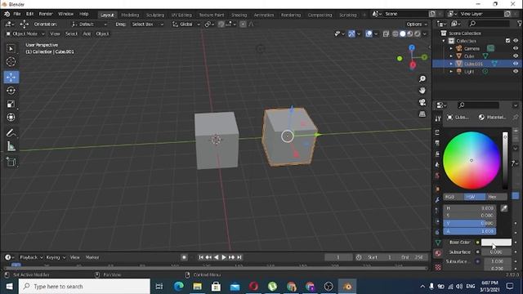Screen dimensions: 523x294
Task: Click the color wheel picker
Action: (x=472, y=161)
